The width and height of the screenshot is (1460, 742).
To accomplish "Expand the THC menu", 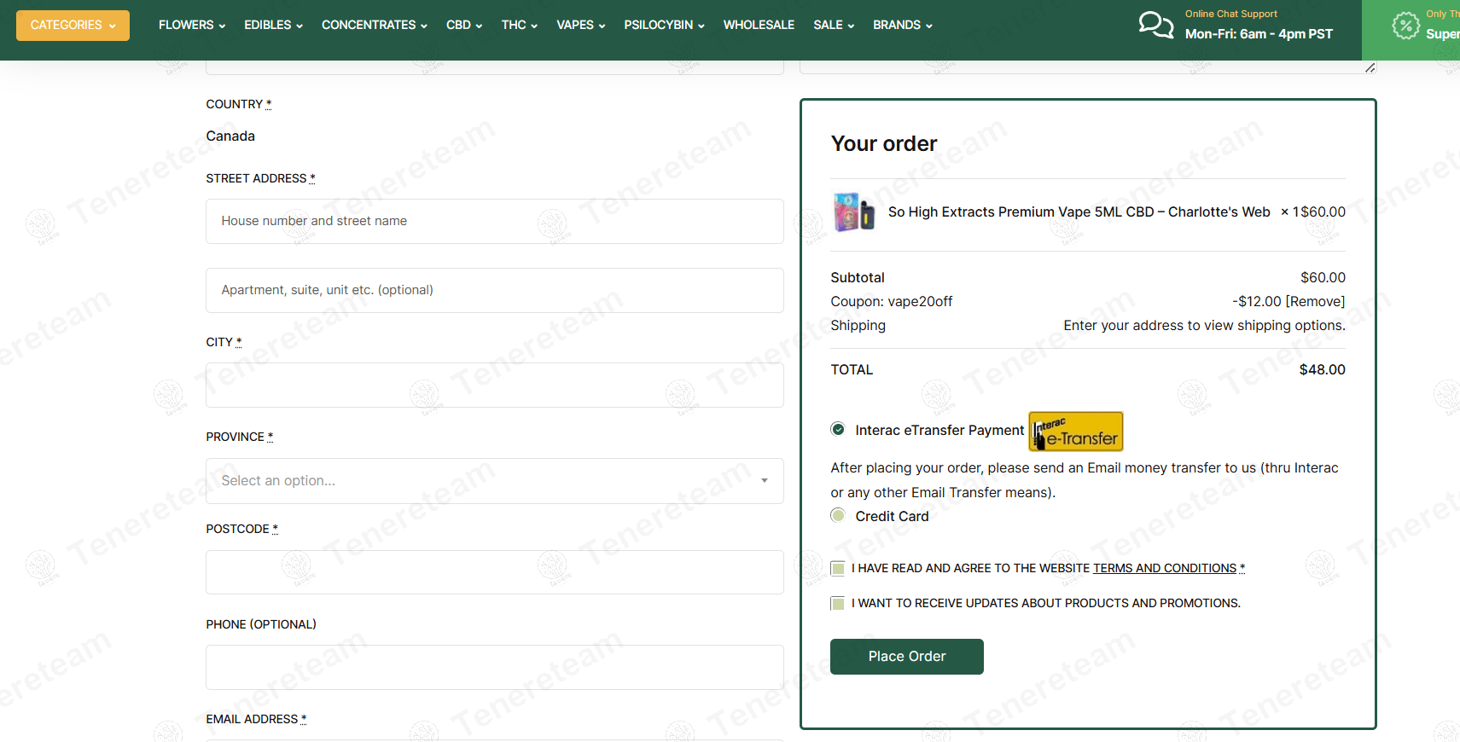I will point(520,26).
